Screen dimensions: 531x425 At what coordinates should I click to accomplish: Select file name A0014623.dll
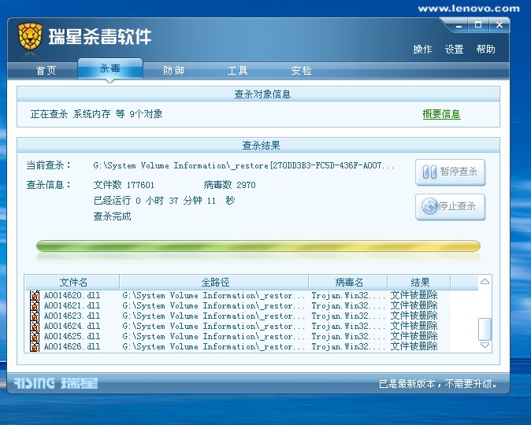tap(72, 316)
